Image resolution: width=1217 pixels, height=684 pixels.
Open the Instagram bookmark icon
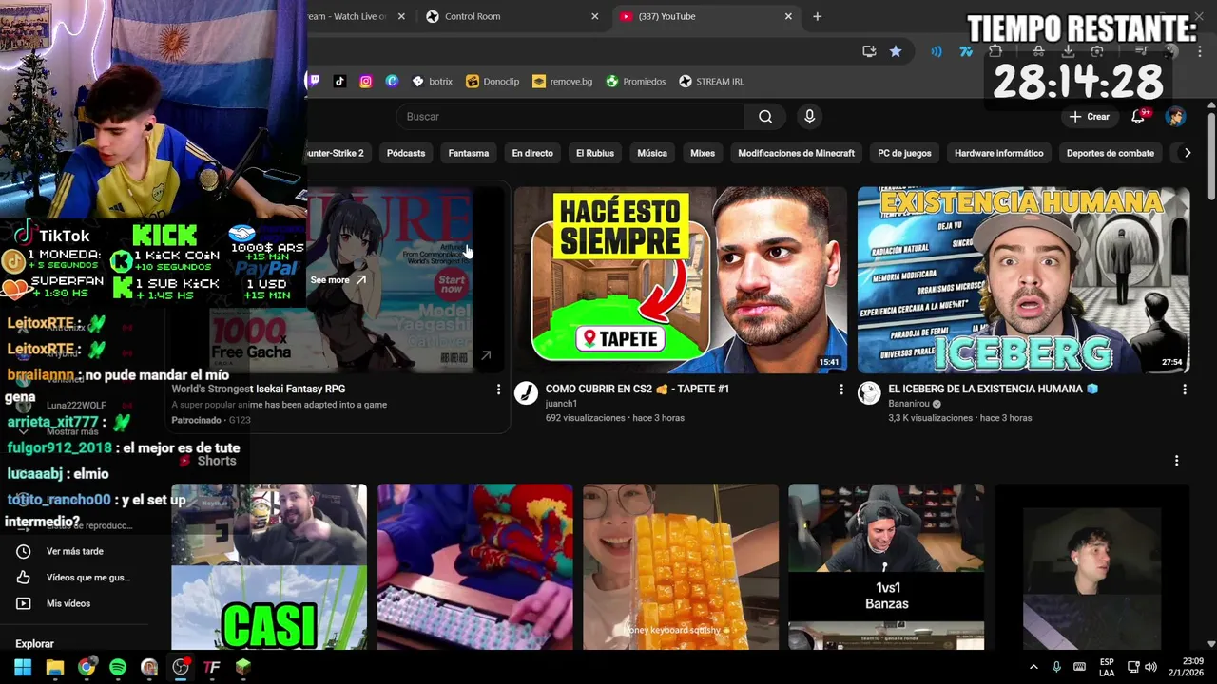pyautogui.click(x=365, y=81)
